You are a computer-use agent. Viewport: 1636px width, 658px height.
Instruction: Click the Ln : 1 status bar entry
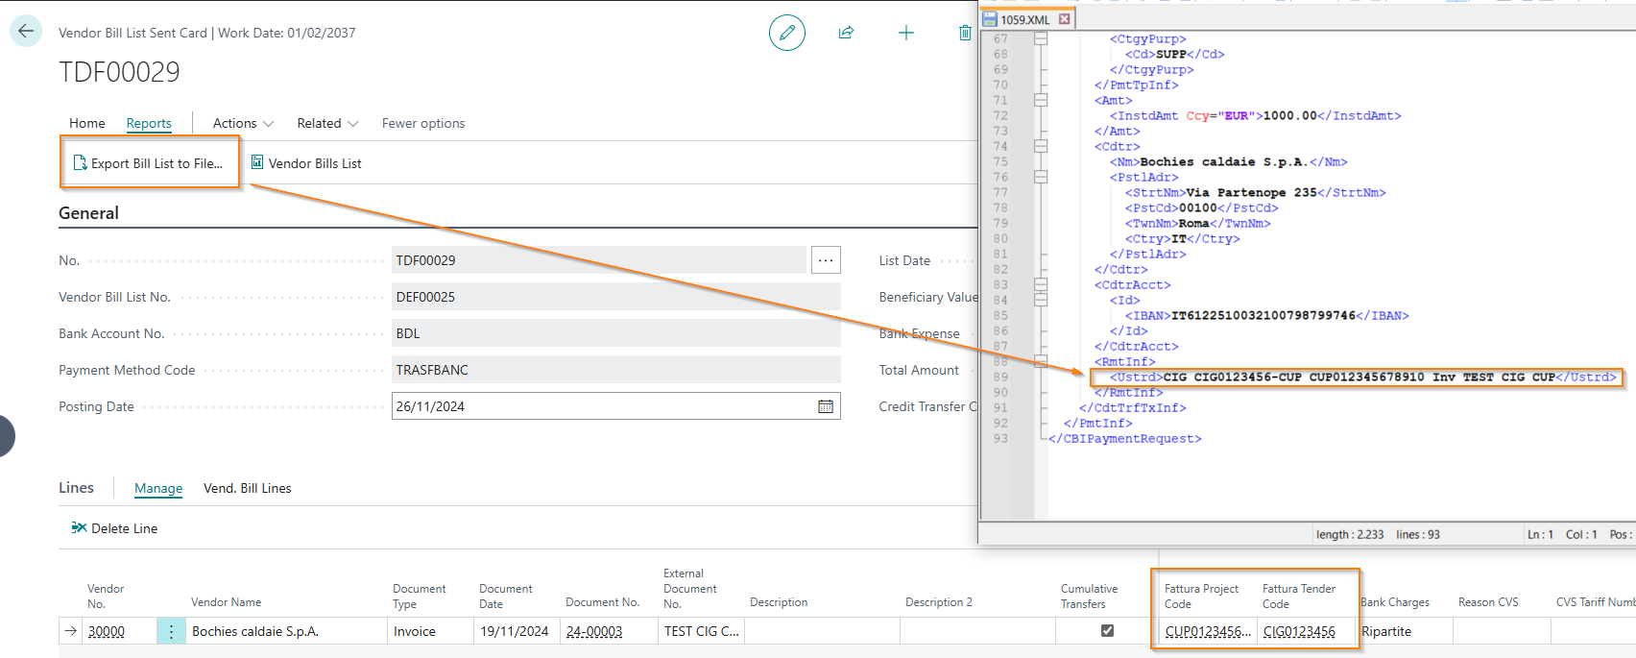(1540, 535)
